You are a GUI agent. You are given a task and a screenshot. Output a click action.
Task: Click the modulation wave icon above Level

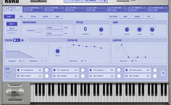142,26
